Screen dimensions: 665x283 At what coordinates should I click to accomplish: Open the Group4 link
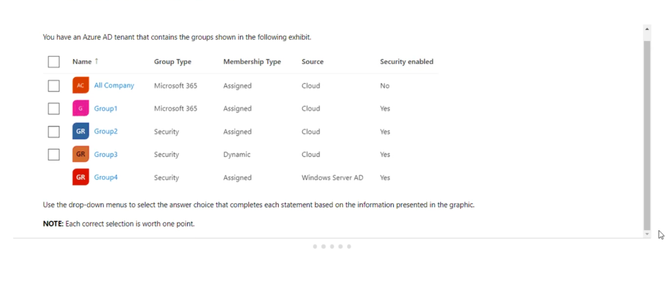[106, 177]
